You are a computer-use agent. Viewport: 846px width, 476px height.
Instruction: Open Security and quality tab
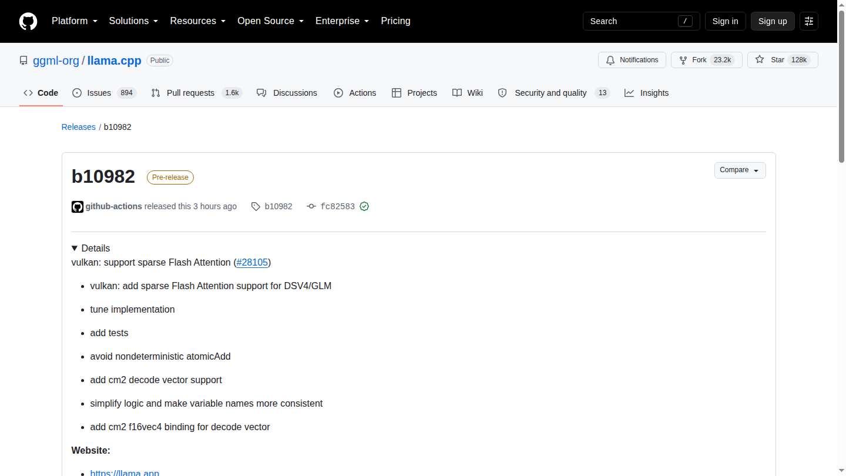tap(554, 93)
